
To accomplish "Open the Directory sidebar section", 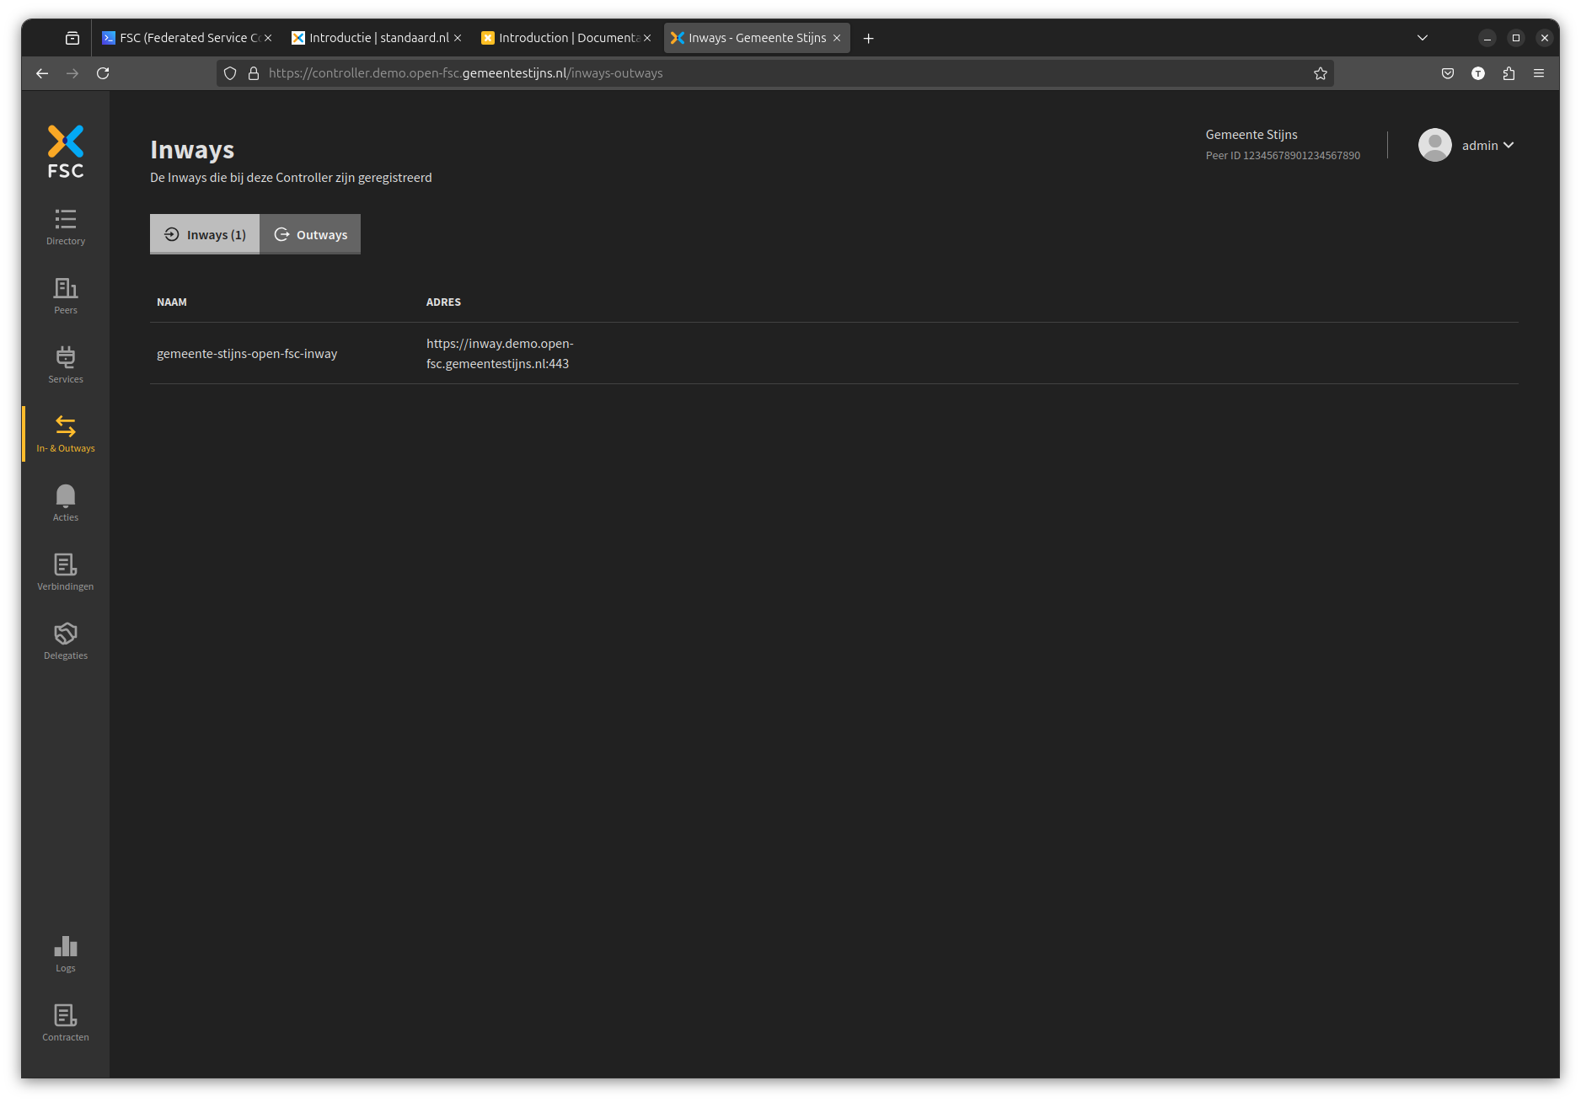I will (x=66, y=227).
